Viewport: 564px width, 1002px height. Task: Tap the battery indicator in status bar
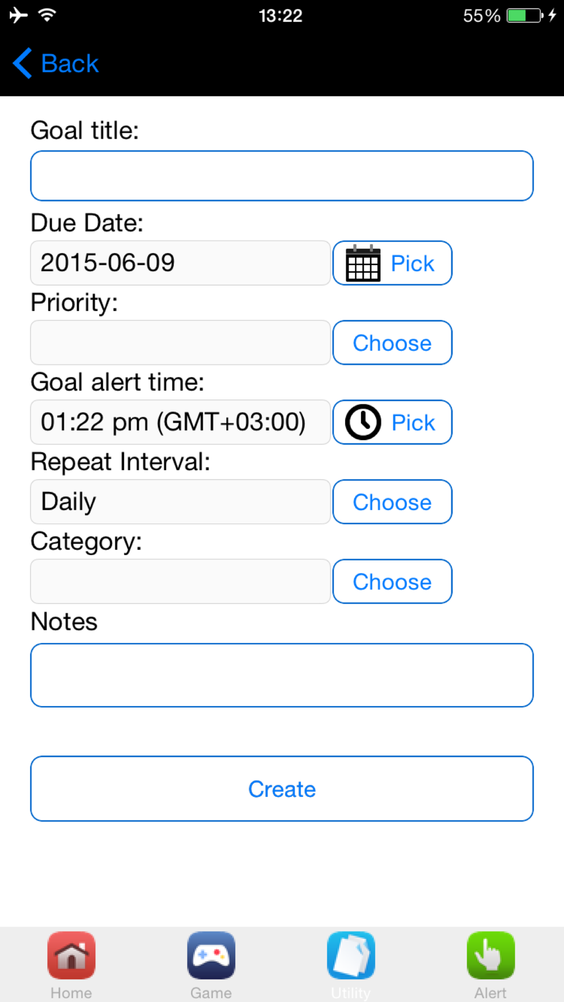pyautogui.click(x=525, y=15)
